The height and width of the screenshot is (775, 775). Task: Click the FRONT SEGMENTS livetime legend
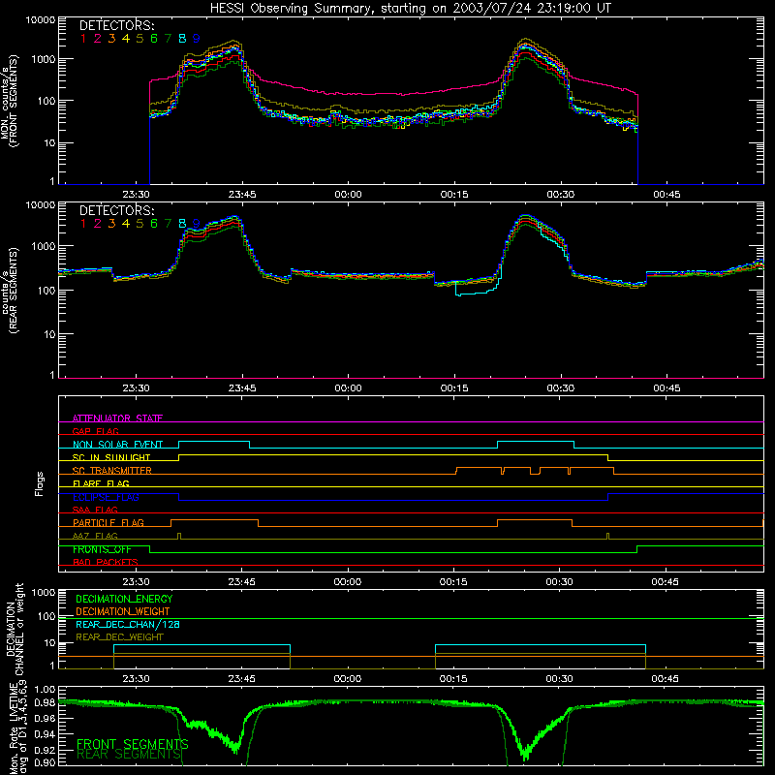click(133, 744)
